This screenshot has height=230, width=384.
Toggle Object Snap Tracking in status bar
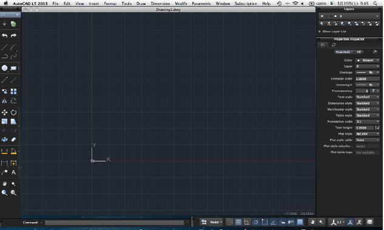pos(274,222)
